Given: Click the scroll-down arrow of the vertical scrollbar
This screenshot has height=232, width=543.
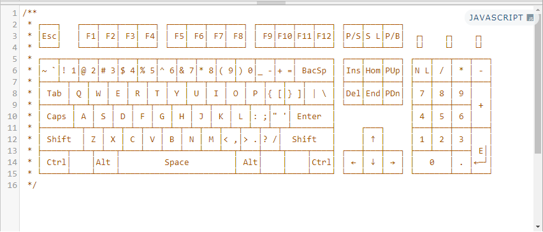Looking at the screenshot, I should click(539, 228).
